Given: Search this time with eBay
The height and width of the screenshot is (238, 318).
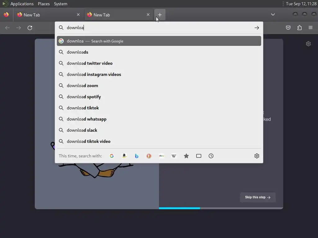Looking at the screenshot, I should coord(161,156).
